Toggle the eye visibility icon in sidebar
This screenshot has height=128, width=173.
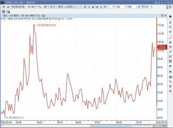click(x=170, y=66)
